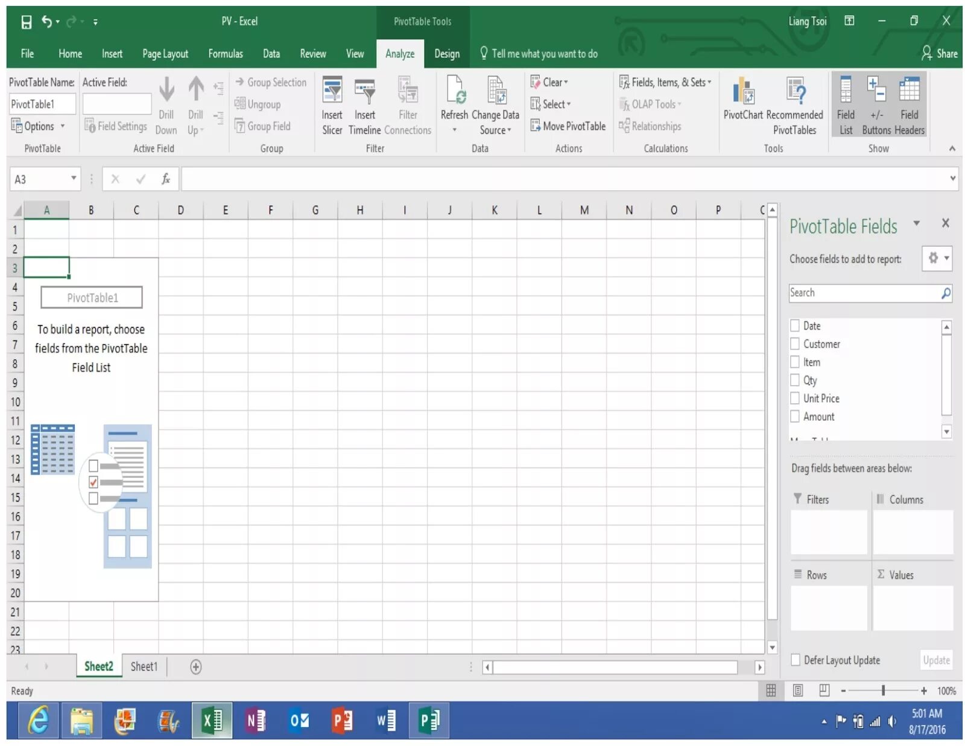Open Excel from the taskbar
This screenshot has width=965, height=746.
tap(212, 720)
